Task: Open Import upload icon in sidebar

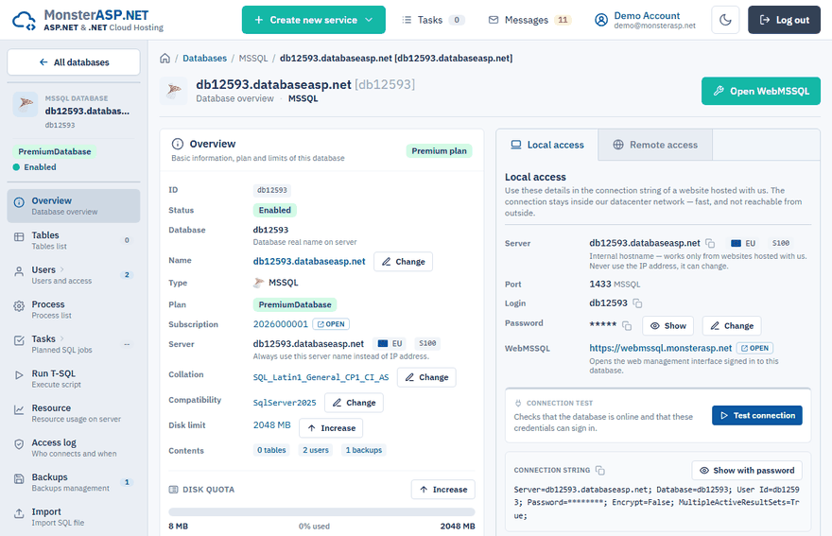Action: point(19,513)
